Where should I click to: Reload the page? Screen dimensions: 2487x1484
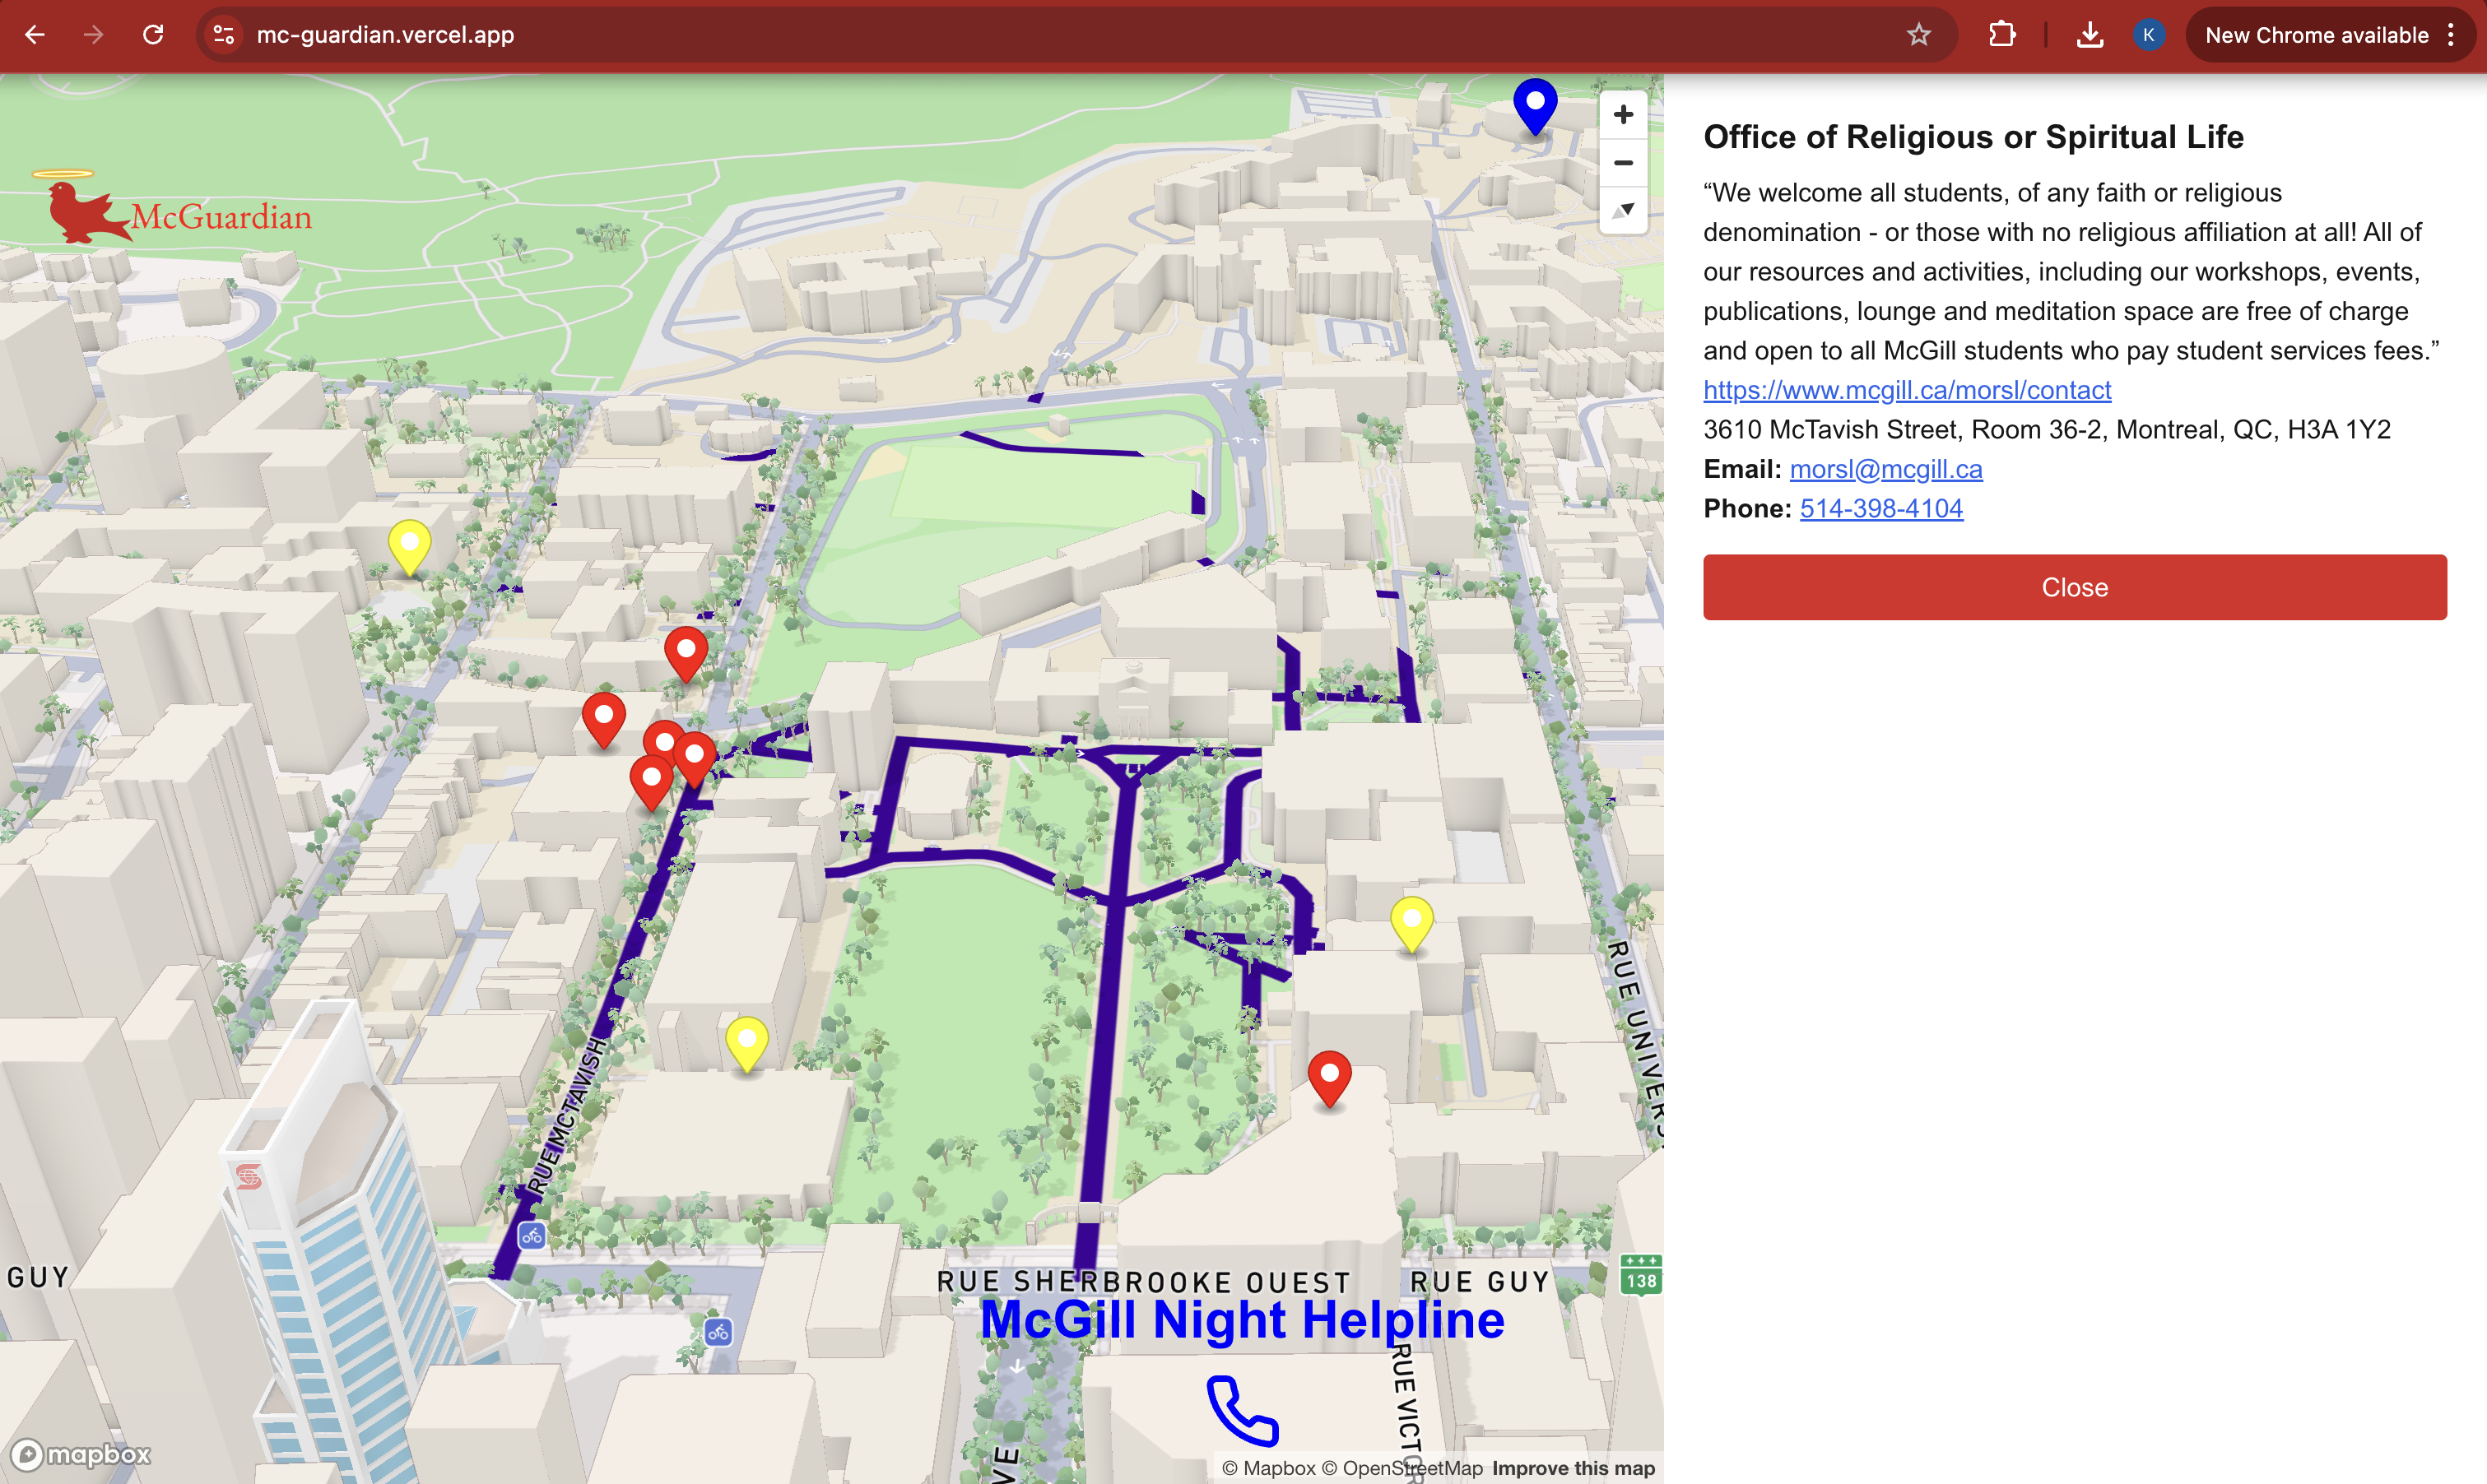tap(153, 35)
